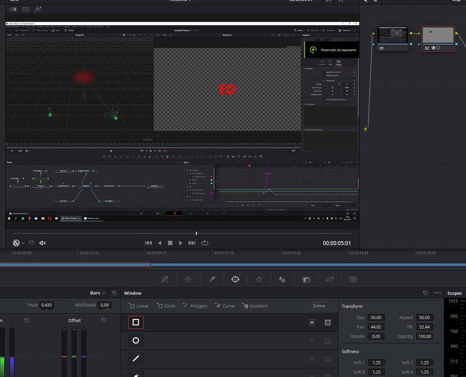Click the Mid/Detail value field
This screenshot has width=466, height=377.
click(104, 305)
